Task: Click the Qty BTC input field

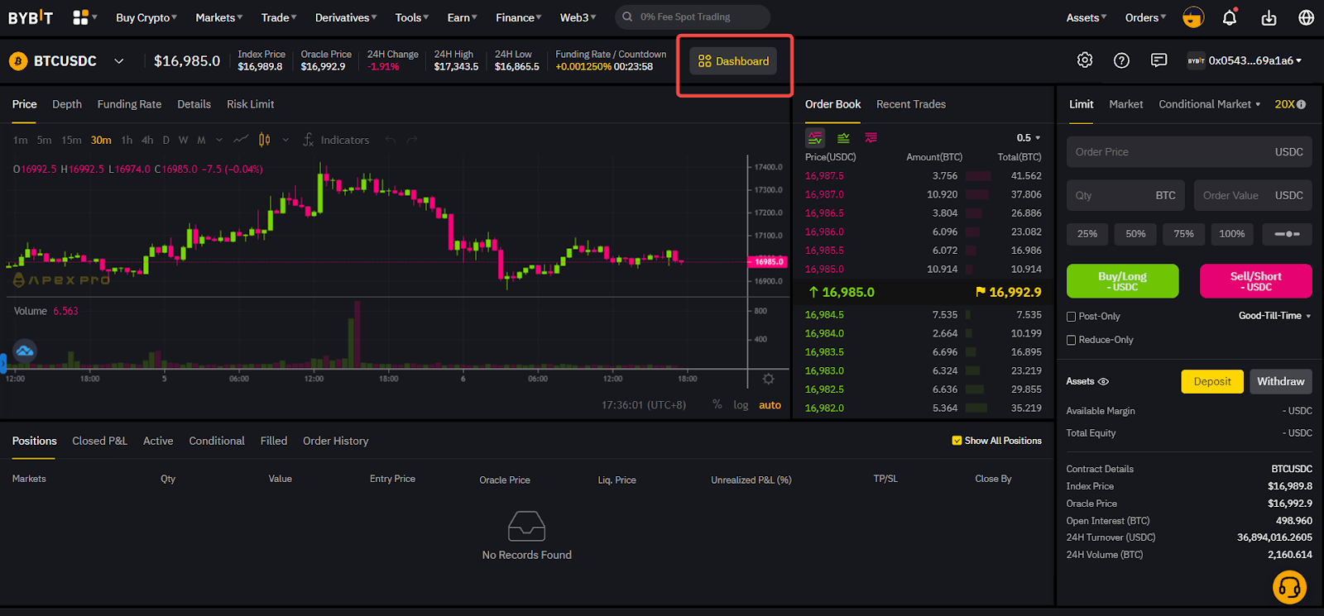Action: click(x=1125, y=196)
